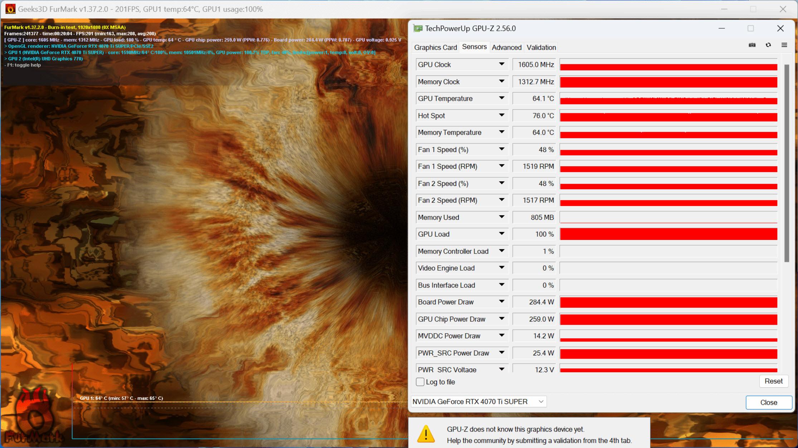Expand Memory Clock sensor dropdown arrow

(x=502, y=81)
